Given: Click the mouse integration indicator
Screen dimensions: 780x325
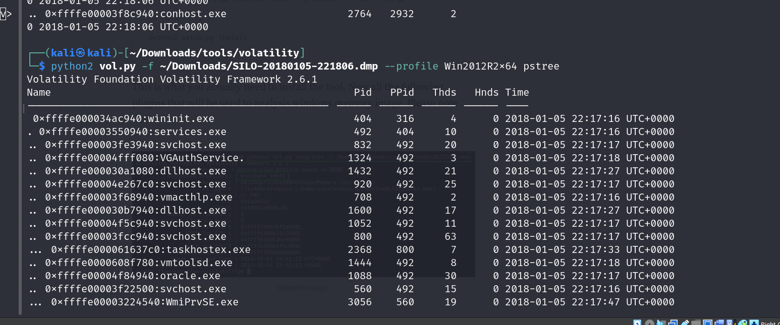Looking at the screenshot, I should (742, 322).
